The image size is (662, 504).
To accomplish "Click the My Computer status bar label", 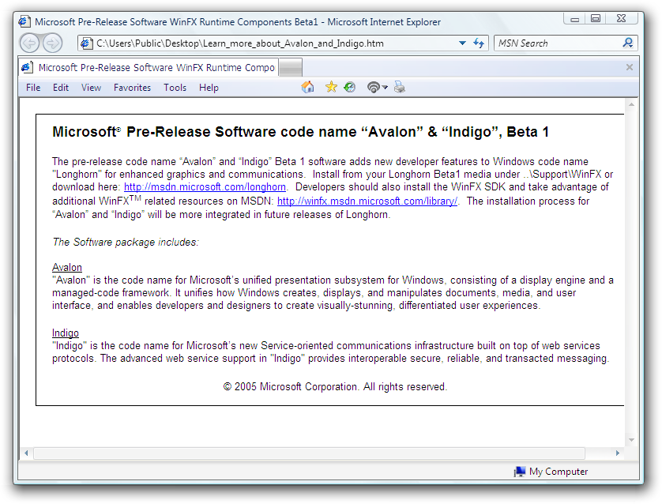I will tap(559, 471).
